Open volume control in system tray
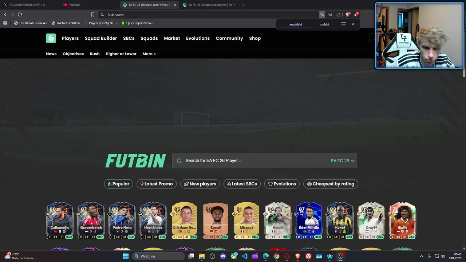Image resolution: width=466 pixels, height=262 pixels. click(443, 256)
